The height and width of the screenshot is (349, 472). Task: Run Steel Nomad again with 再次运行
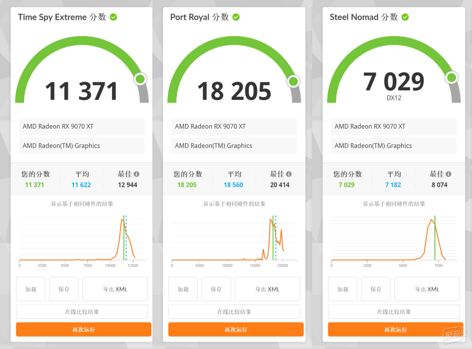tap(396, 329)
